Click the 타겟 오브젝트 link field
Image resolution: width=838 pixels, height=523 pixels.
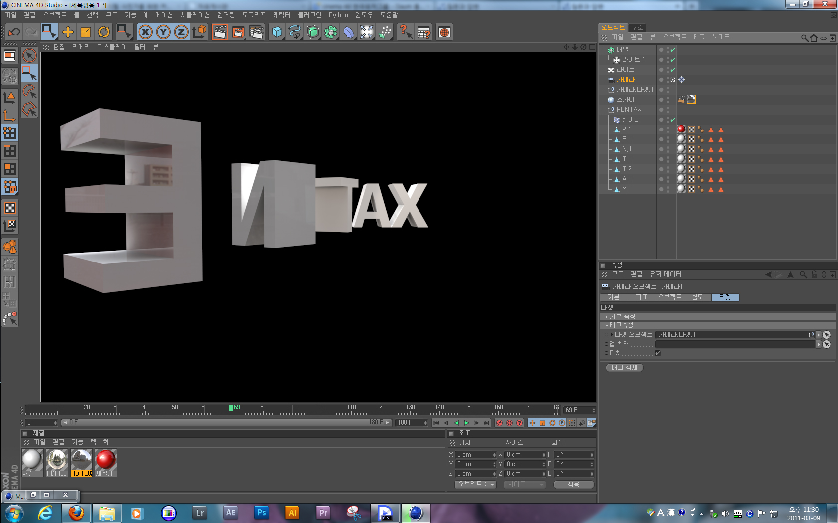(x=735, y=335)
